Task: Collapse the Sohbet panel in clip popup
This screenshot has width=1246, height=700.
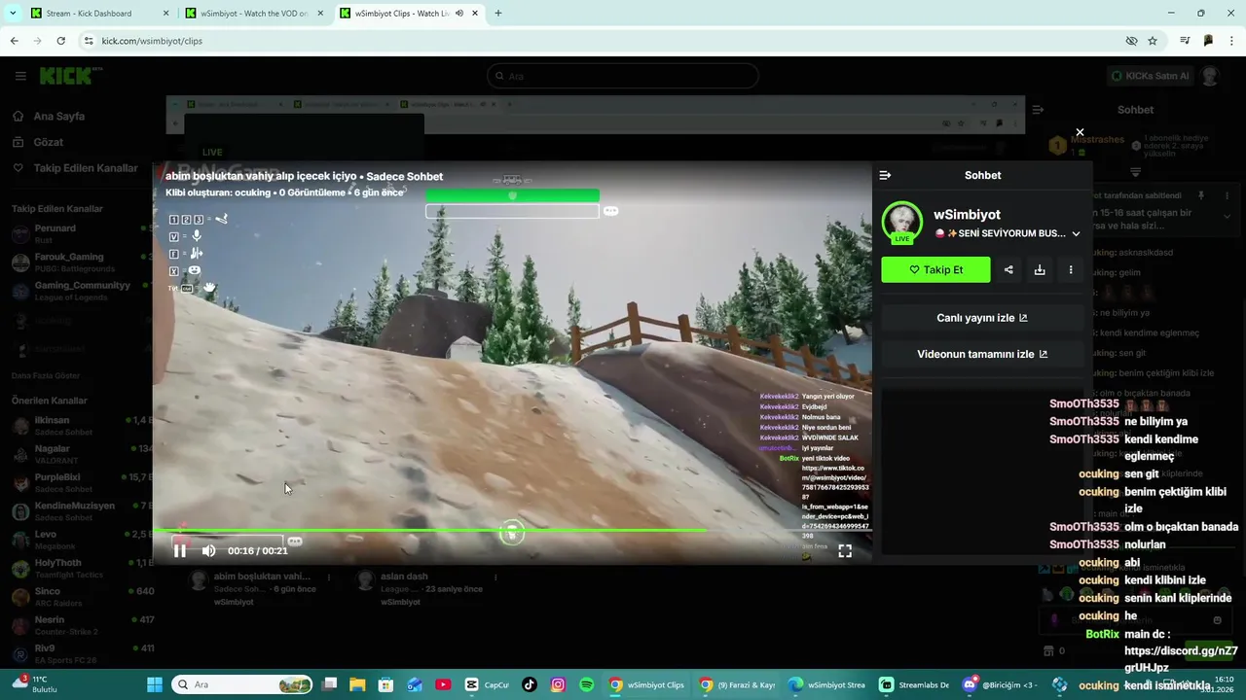Action: pyautogui.click(x=885, y=175)
